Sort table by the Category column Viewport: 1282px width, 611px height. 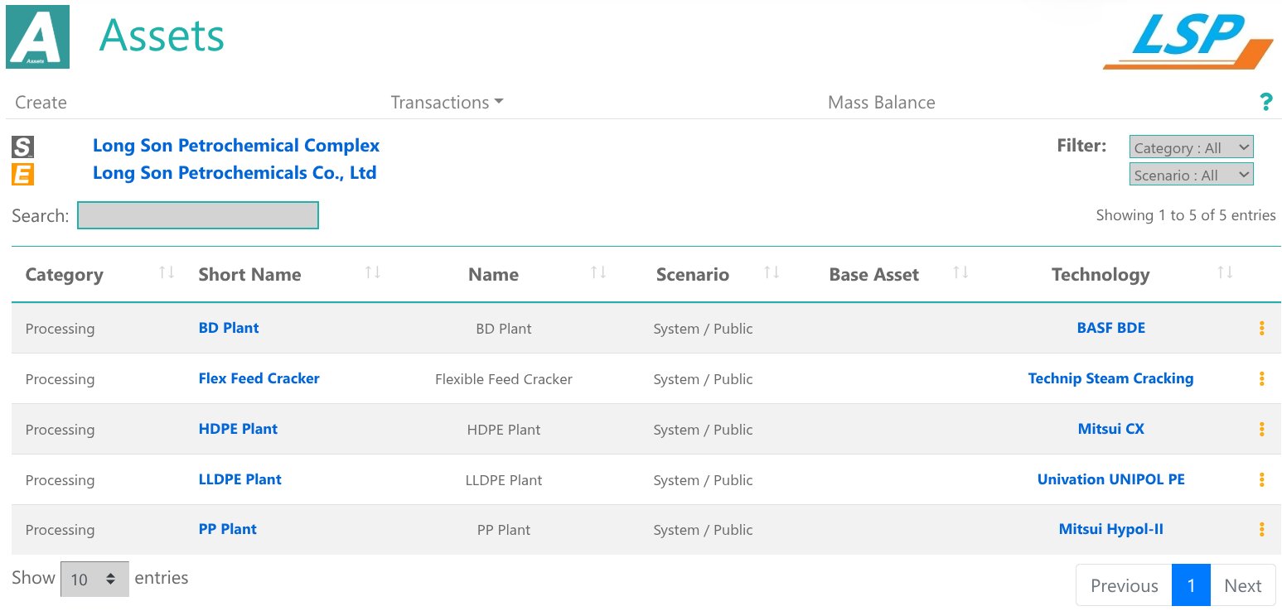click(167, 272)
